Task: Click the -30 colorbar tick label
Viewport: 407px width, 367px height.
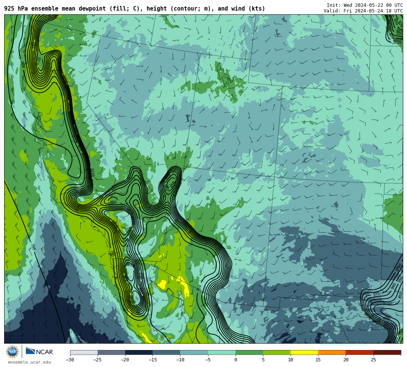Action: pyautogui.click(x=70, y=360)
